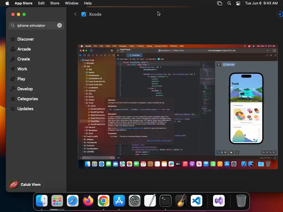
Task: Open the Edit menu
Action: click(x=41, y=3)
